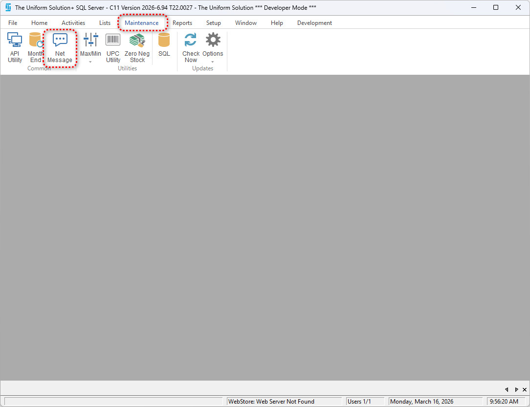Open the API Utility tool
The image size is (530, 407).
pyautogui.click(x=15, y=48)
